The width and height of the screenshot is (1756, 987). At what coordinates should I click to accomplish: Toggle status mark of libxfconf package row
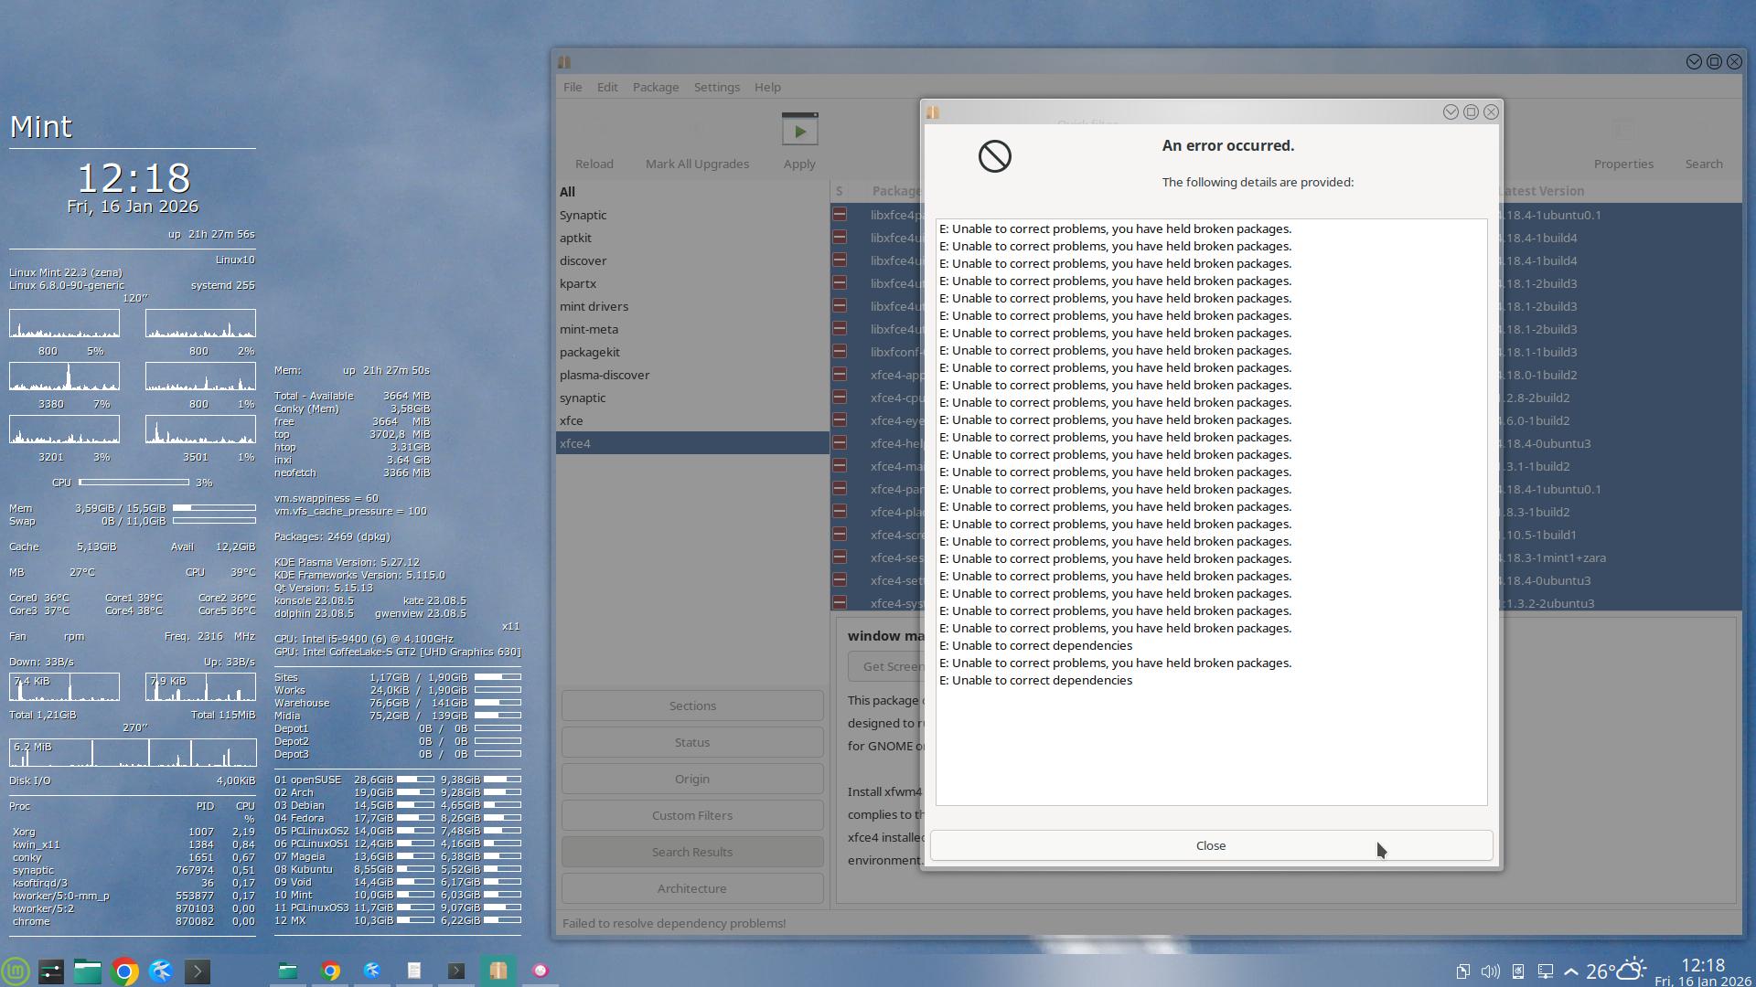[839, 352]
